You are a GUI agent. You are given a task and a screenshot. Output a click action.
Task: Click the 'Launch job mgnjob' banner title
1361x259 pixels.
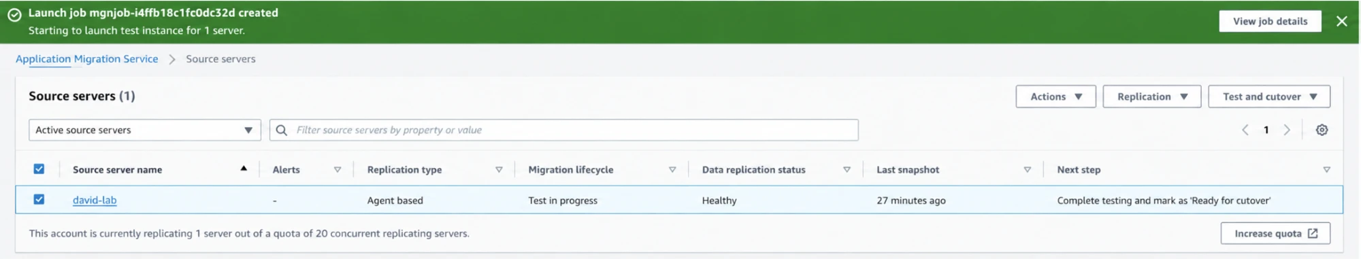tap(153, 13)
